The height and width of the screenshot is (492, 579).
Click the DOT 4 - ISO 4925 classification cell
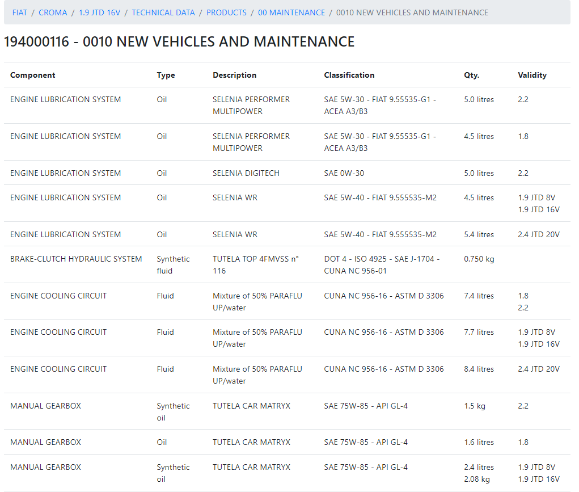pyautogui.click(x=382, y=264)
